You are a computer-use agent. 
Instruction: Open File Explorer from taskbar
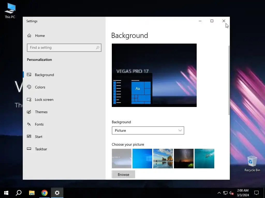pos(32,193)
